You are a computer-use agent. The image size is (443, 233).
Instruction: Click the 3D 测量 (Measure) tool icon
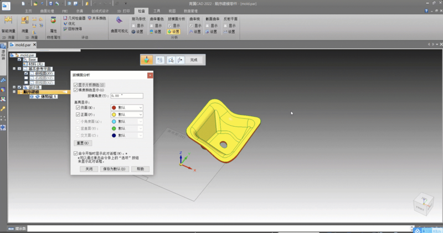(25, 22)
